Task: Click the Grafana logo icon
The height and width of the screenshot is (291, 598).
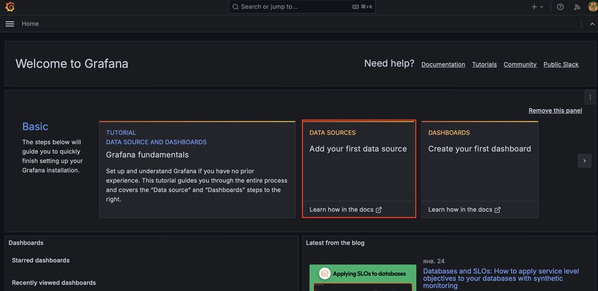Action: [x=10, y=7]
